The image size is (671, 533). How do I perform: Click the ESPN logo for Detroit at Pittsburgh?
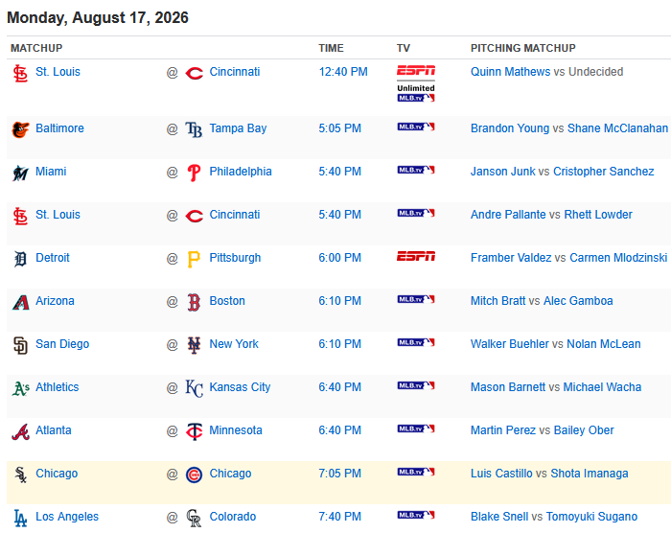click(x=416, y=256)
